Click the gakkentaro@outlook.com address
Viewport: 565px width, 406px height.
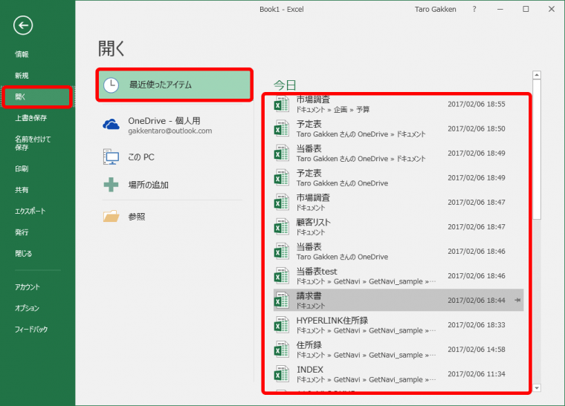(170, 131)
